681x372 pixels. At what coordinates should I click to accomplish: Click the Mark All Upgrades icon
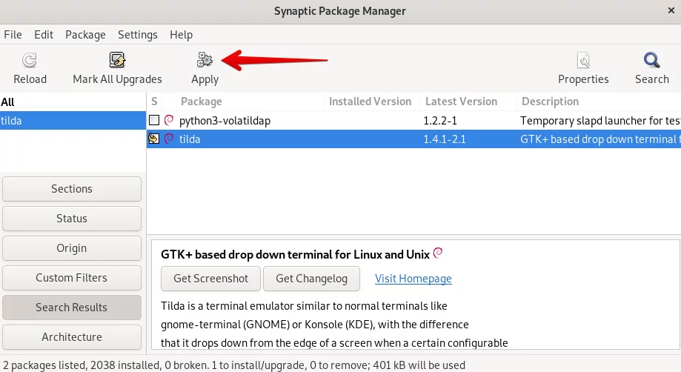pos(117,60)
